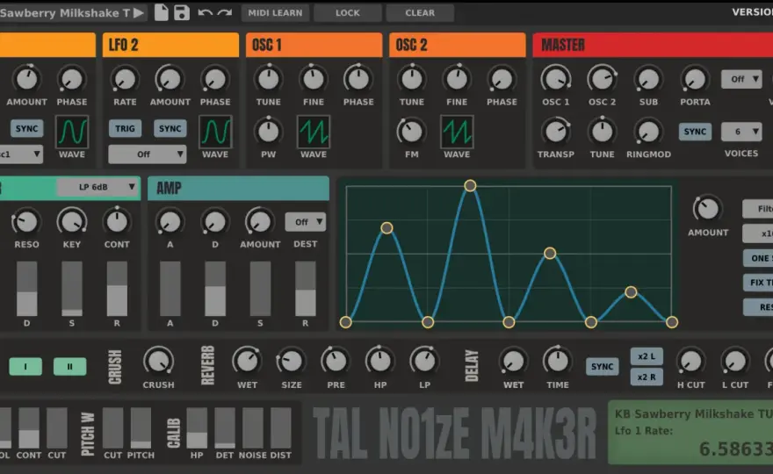Viewport: 773px width, 474px height.
Task: Click the FIX envelope editor button
Action: click(758, 283)
